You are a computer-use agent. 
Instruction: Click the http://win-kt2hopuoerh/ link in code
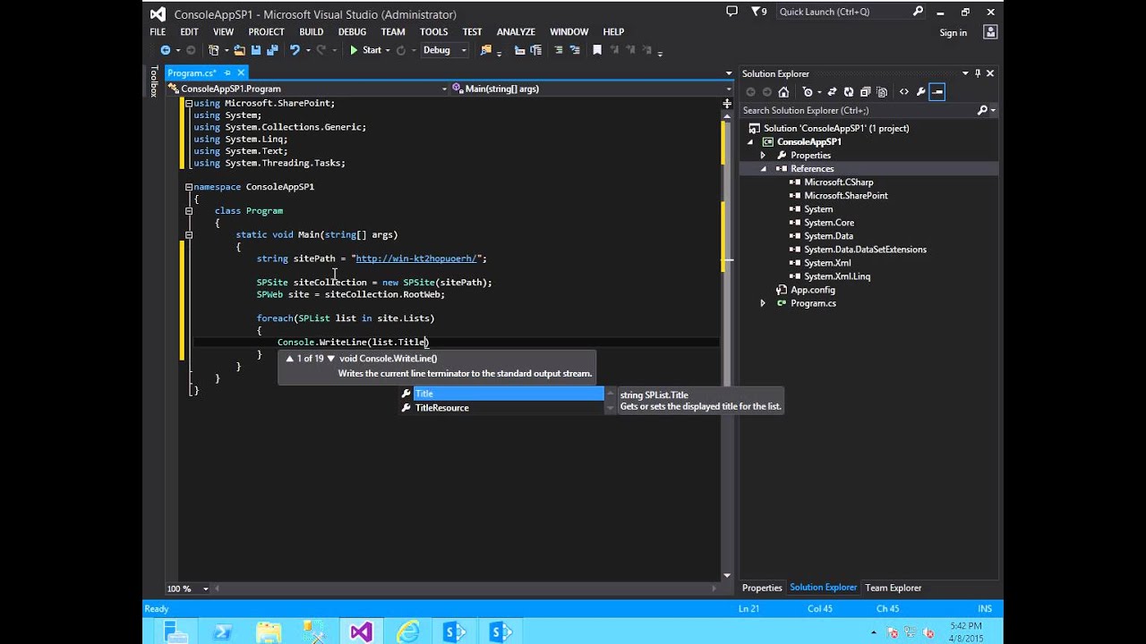click(x=416, y=258)
